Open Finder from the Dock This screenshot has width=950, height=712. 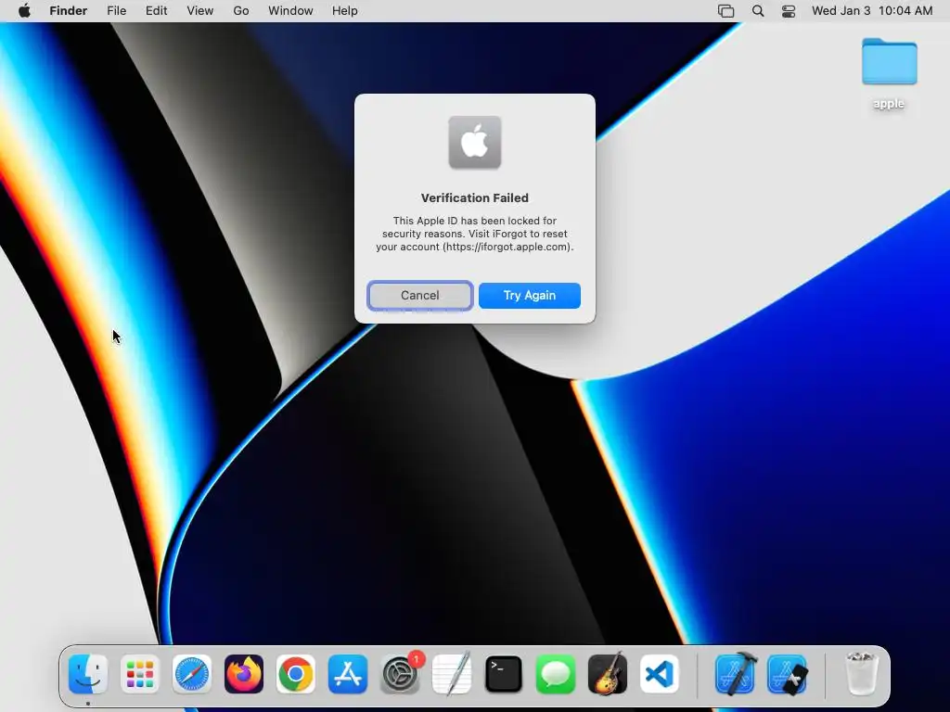pyautogui.click(x=88, y=674)
